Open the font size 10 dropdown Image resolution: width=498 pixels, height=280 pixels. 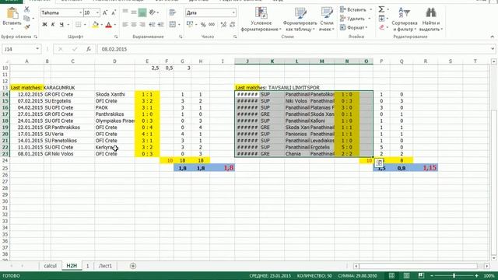coord(97,12)
